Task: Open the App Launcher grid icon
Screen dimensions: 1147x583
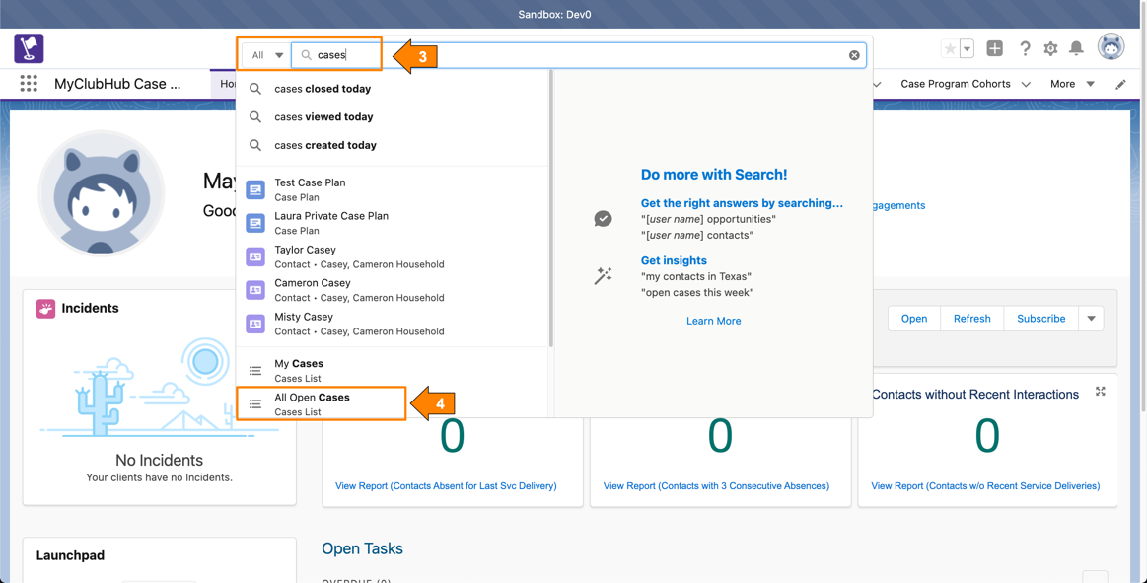Action: (29, 84)
